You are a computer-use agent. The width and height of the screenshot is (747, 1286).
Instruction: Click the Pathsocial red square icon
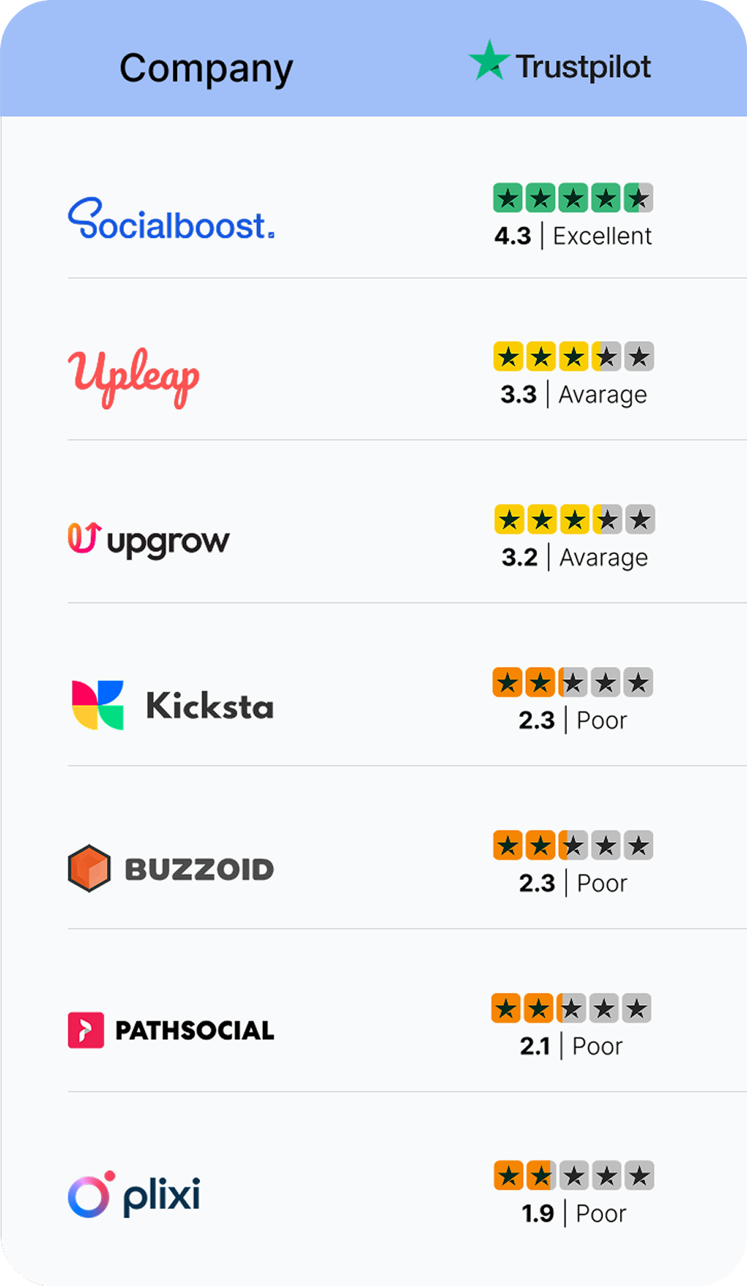click(86, 1030)
